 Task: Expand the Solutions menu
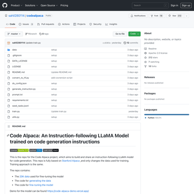click(x=31, y=5)
